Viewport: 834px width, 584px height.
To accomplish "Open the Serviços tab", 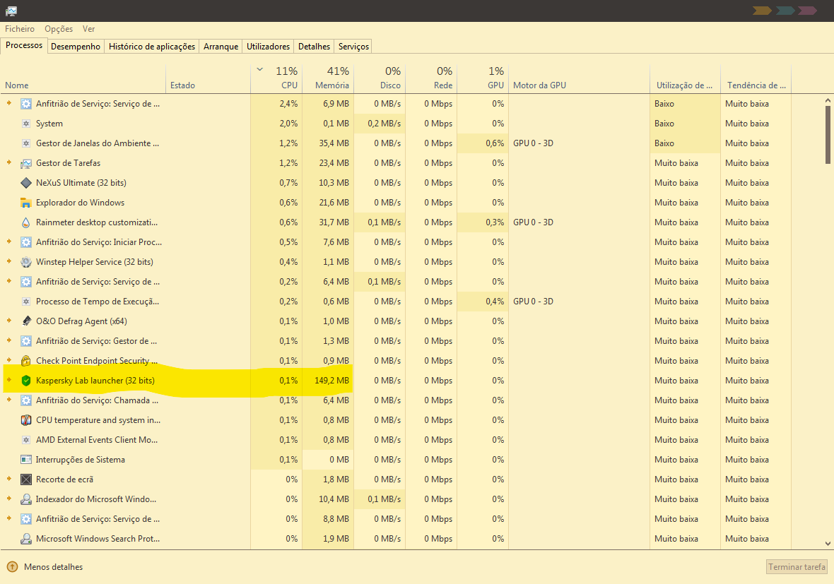I will 353,47.
